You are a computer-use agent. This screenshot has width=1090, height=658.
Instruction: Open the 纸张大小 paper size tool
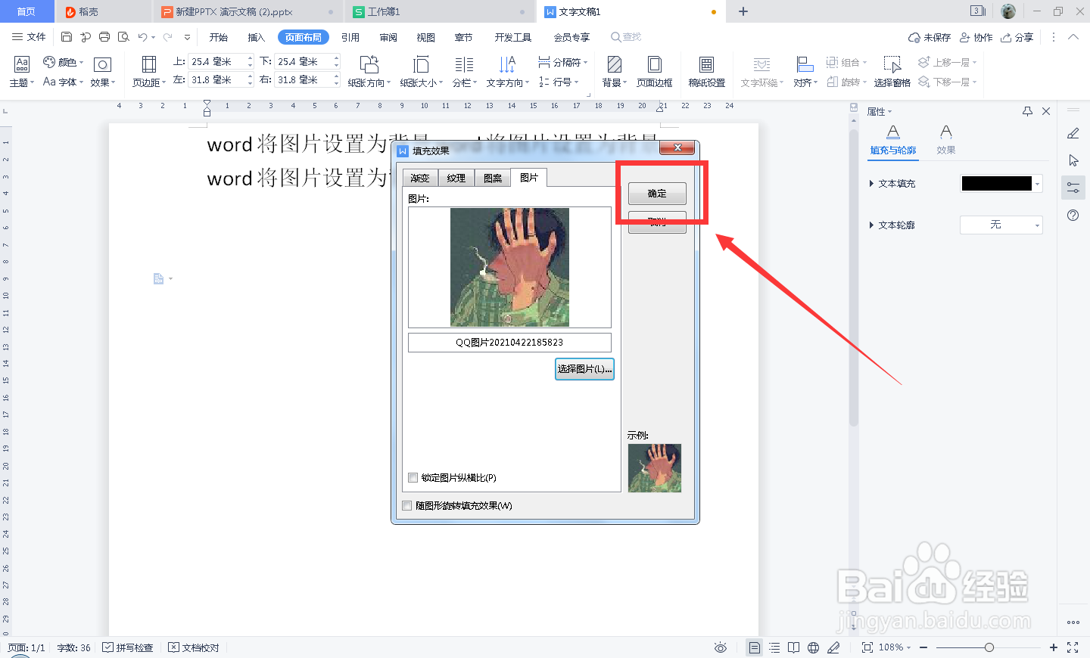(x=422, y=72)
